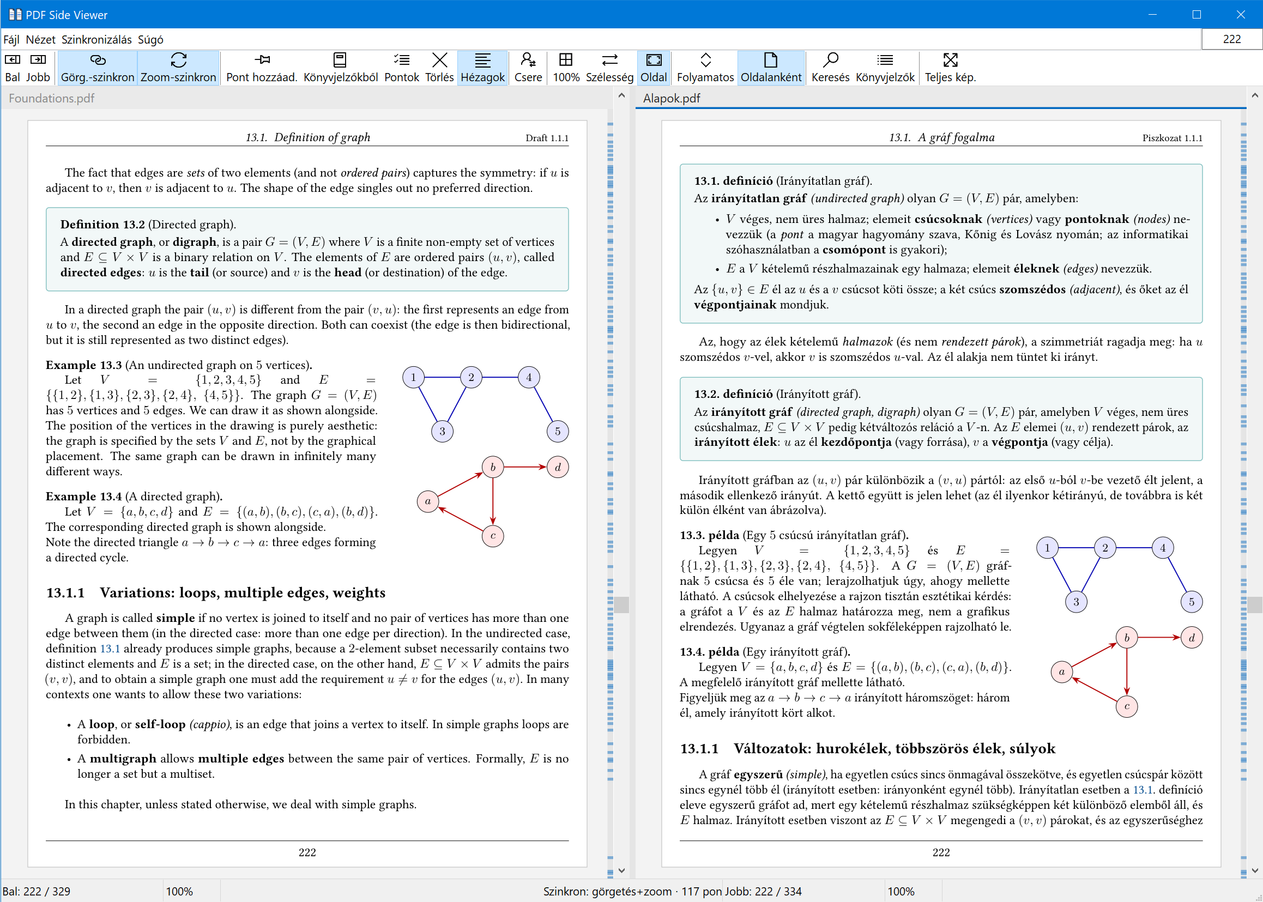
Task: Click 'Draft 1.1.1' header text
Action: point(547,138)
